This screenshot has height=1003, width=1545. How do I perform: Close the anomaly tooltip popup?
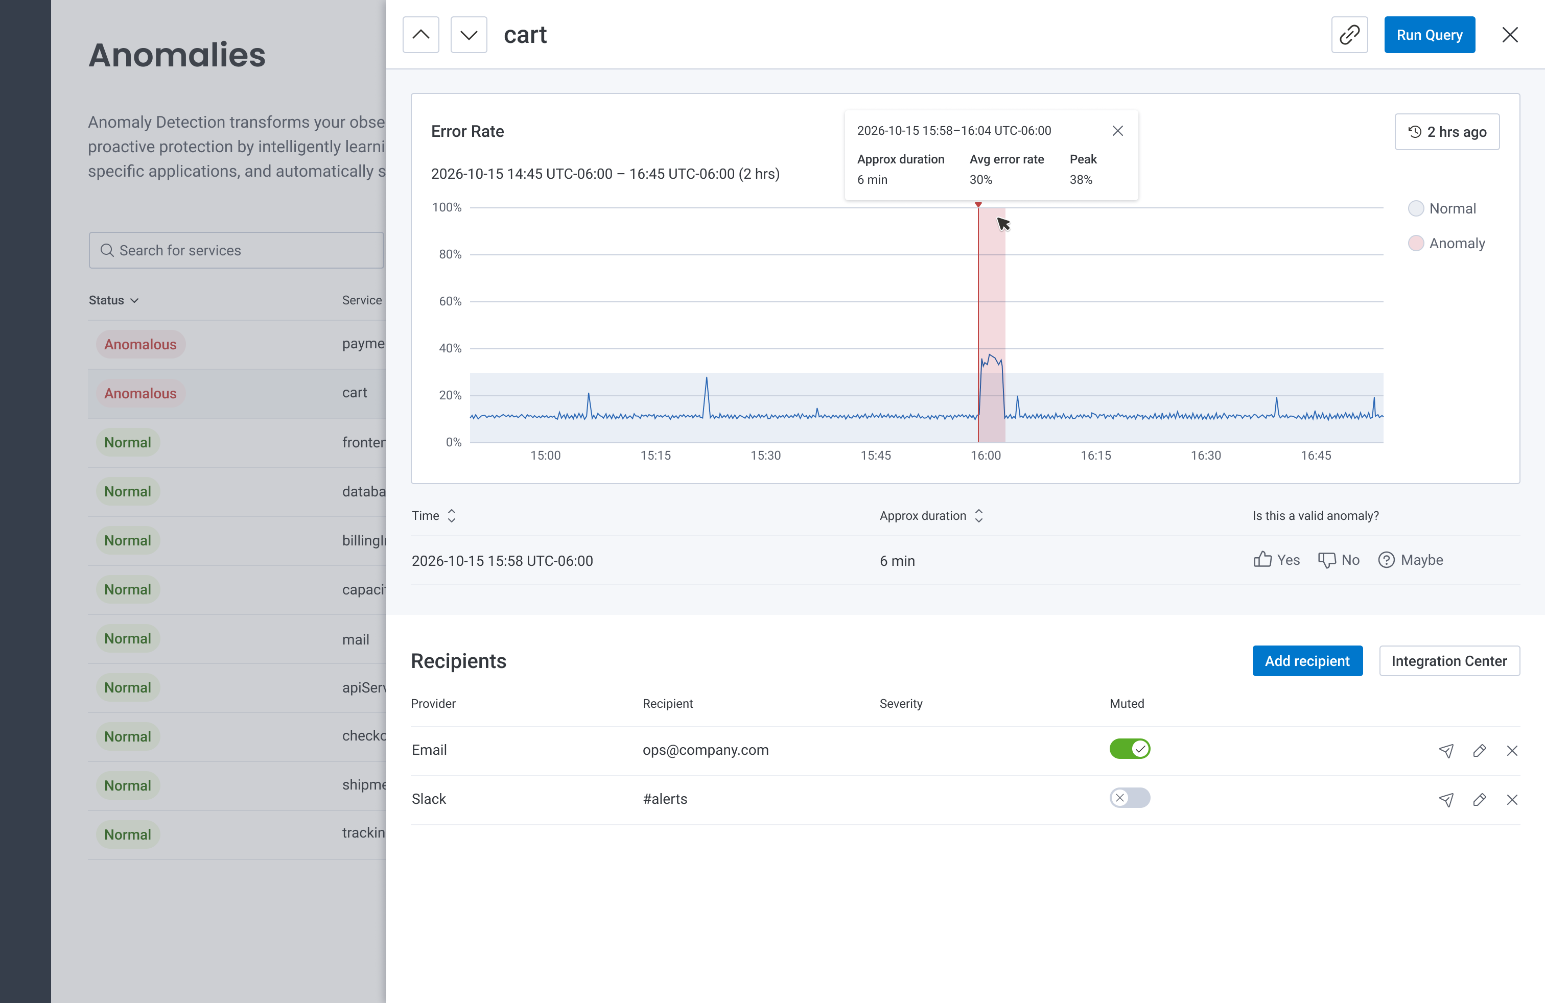[1117, 131]
